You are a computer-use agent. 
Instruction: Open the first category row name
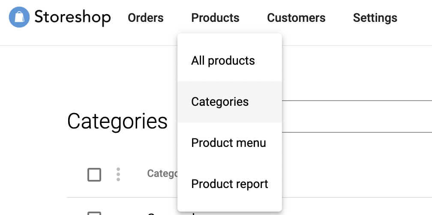(x=163, y=213)
